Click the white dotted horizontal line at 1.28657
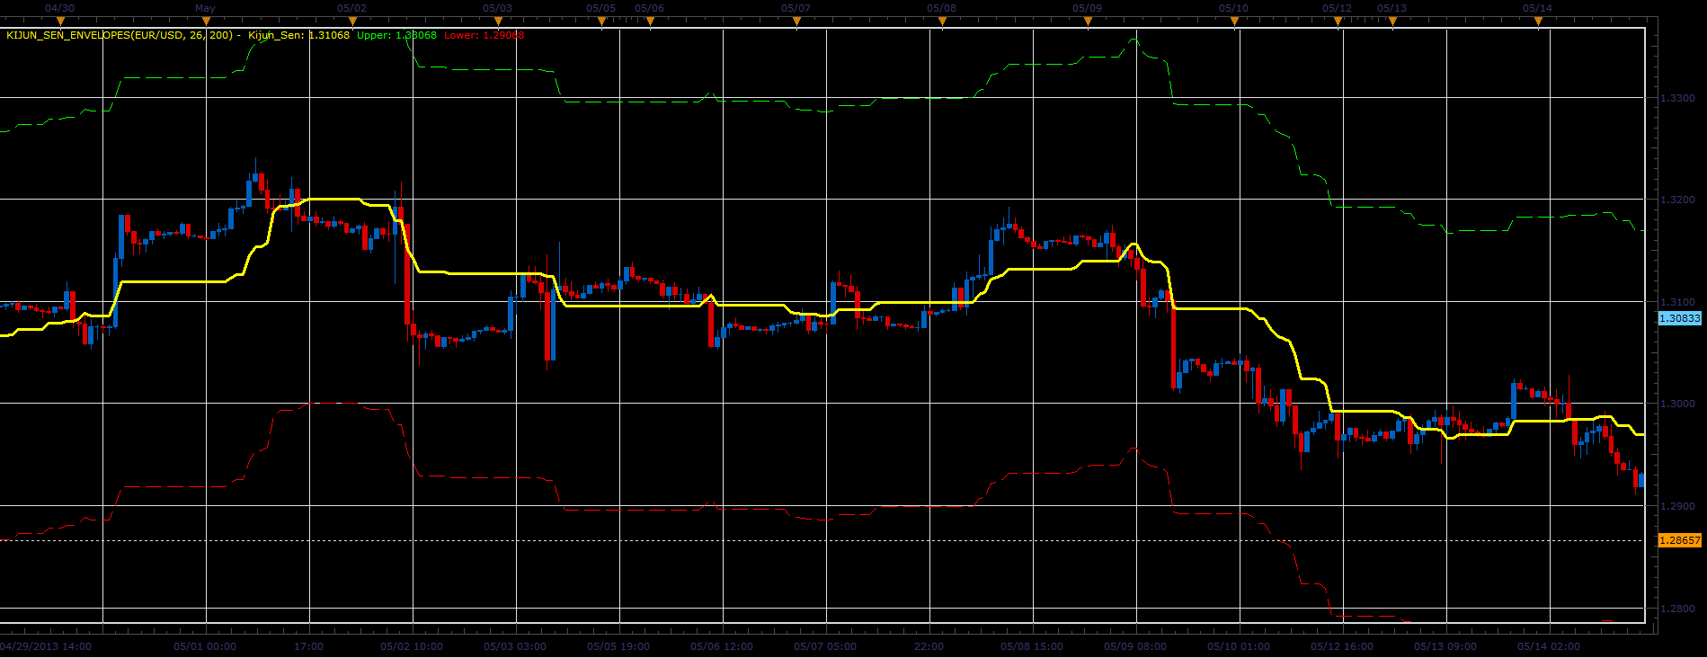1707x658 pixels. coord(822,540)
